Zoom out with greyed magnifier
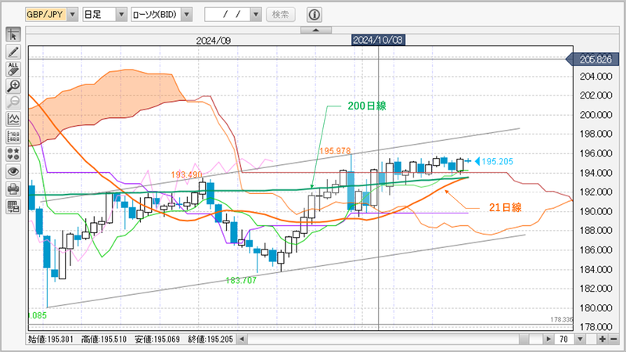This screenshot has width=626, height=352. point(13,102)
